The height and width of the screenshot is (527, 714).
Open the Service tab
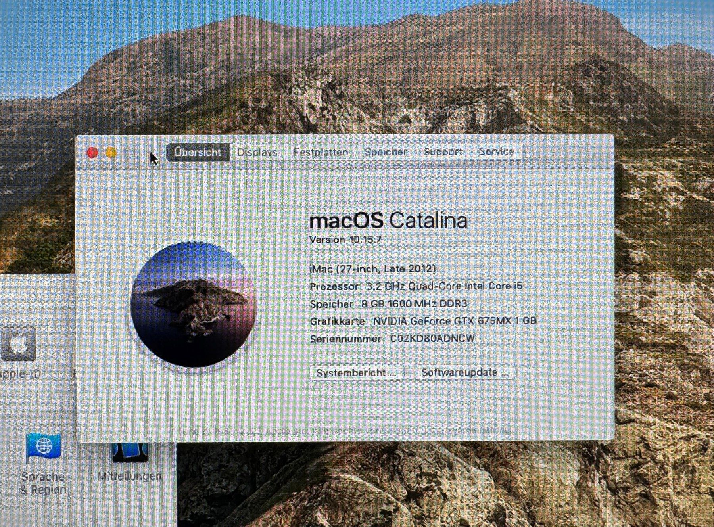tap(496, 151)
